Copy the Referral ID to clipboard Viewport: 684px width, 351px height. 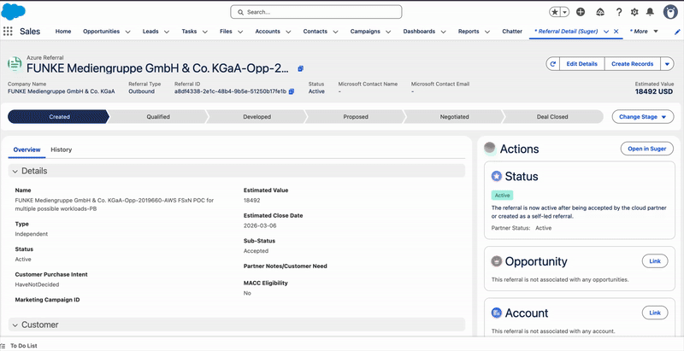click(292, 91)
